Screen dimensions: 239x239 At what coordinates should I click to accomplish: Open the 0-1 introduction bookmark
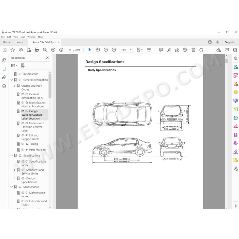pyautogui.click(x=28, y=74)
